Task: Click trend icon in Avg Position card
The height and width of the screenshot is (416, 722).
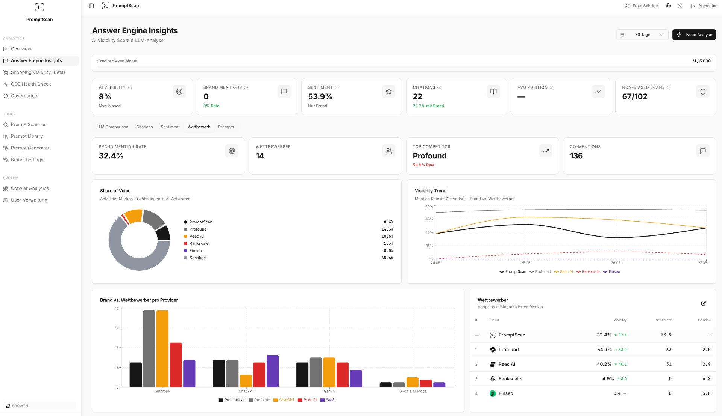Action: coord(598,92)
